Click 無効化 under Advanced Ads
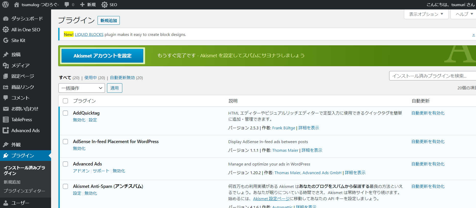Screen dimensions: 476x208 (x=119, y=171)
